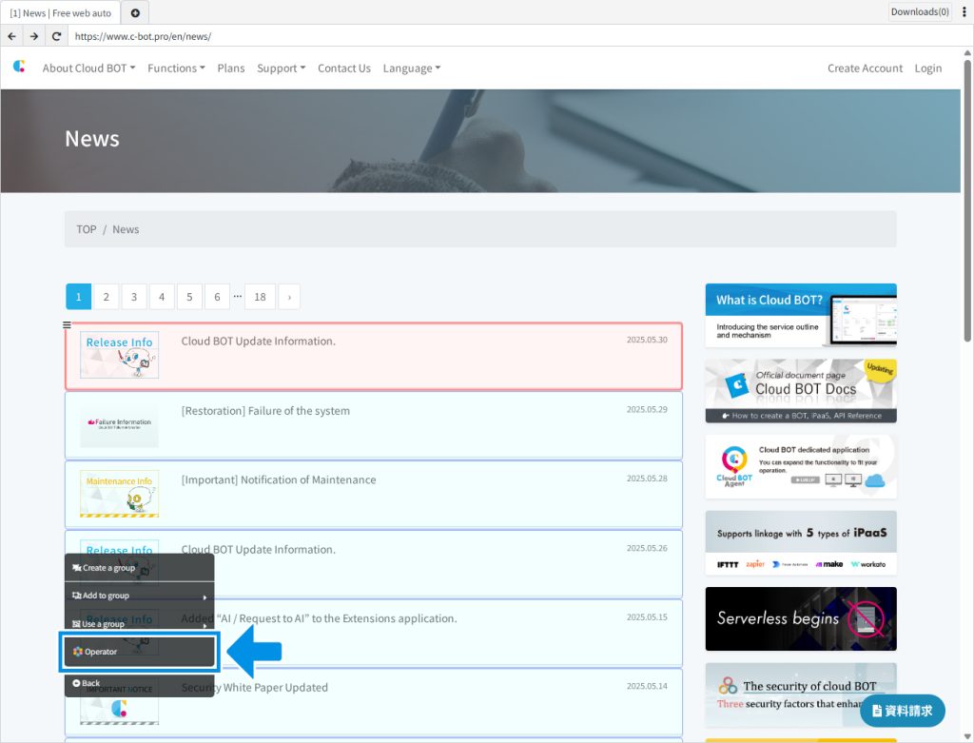Image resolution: width=974 pixels, height=743 pixels.
Task: Open the Plans page link
Action: point(231,68)
